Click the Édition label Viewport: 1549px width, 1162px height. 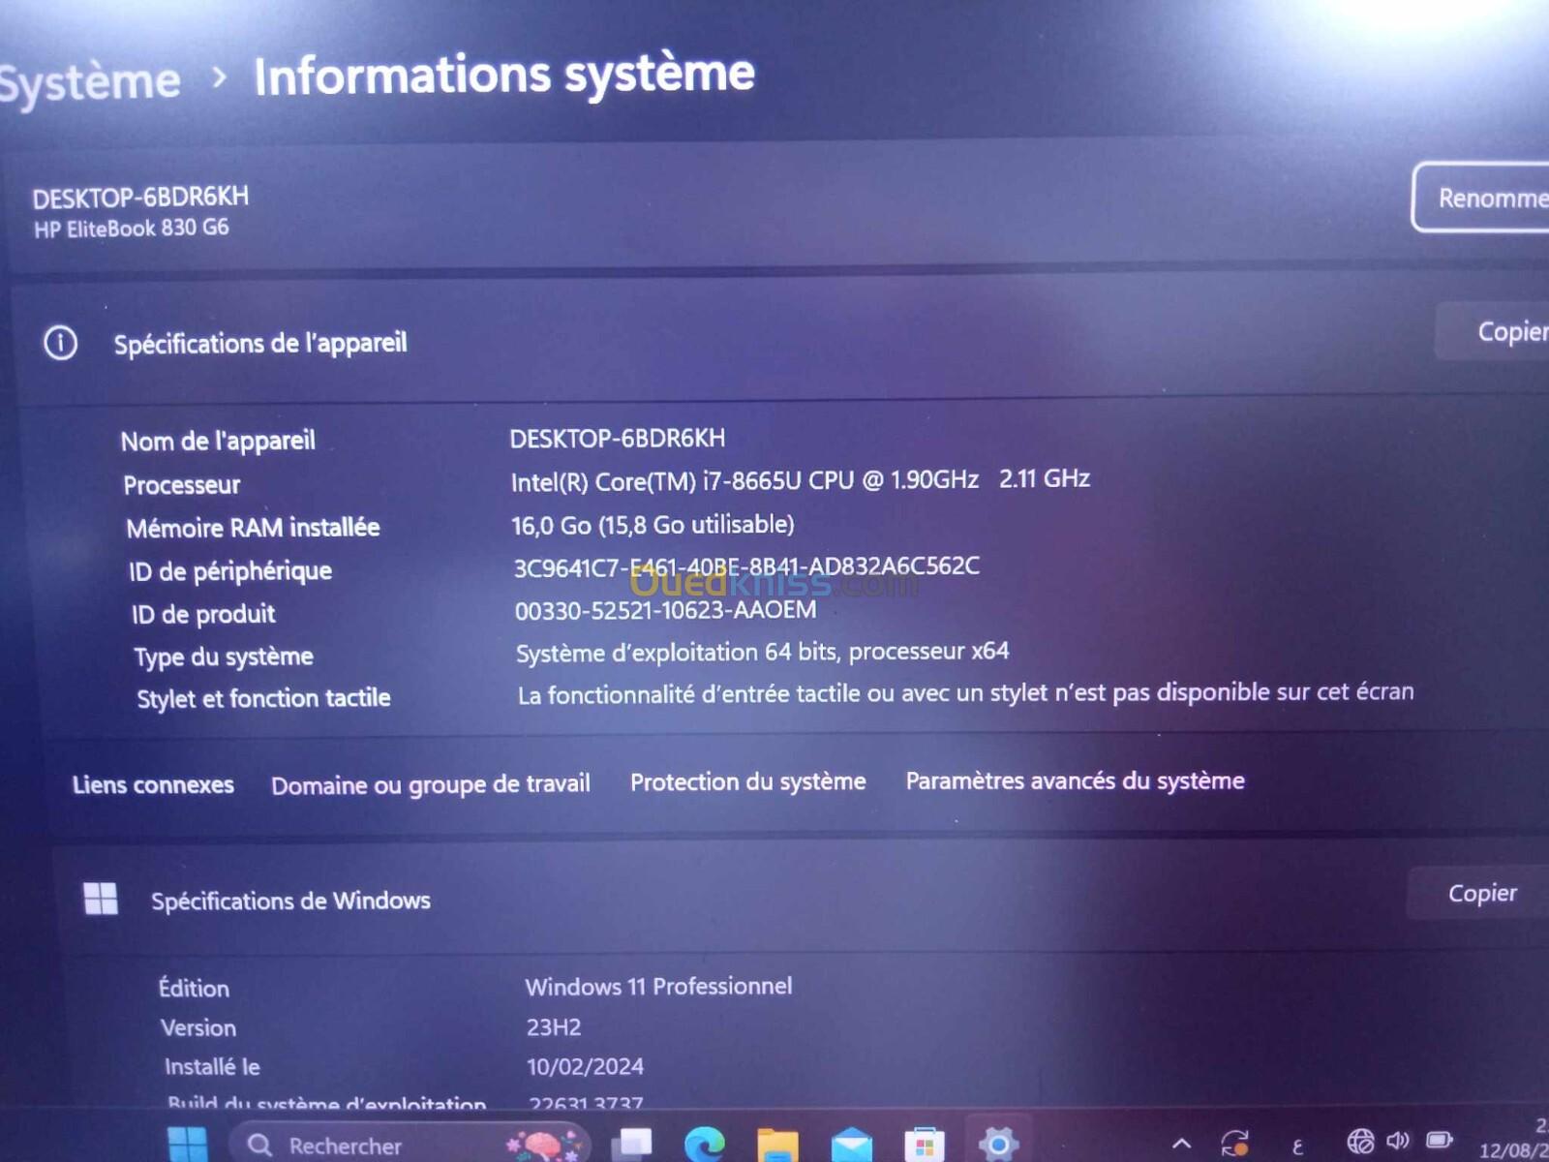(x=194, y=988)
